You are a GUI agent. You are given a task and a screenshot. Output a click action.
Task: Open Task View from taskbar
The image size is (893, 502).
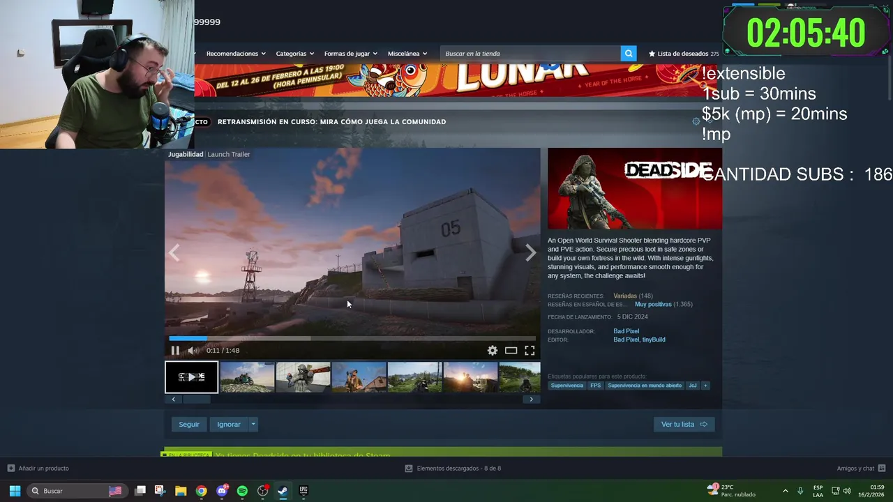point(140,491)
